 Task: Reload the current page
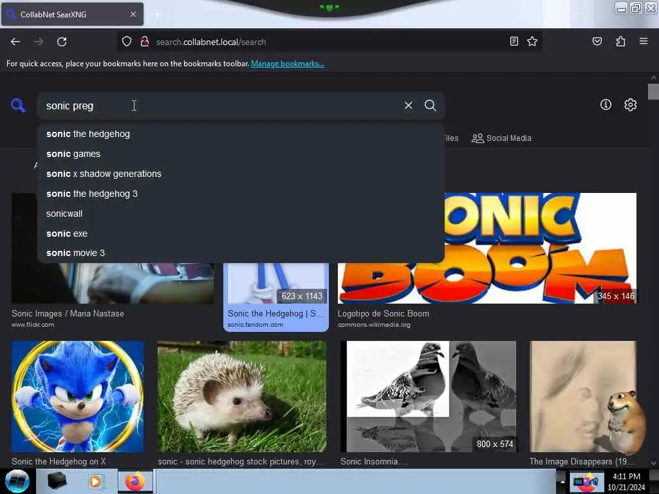pos(62,42)
